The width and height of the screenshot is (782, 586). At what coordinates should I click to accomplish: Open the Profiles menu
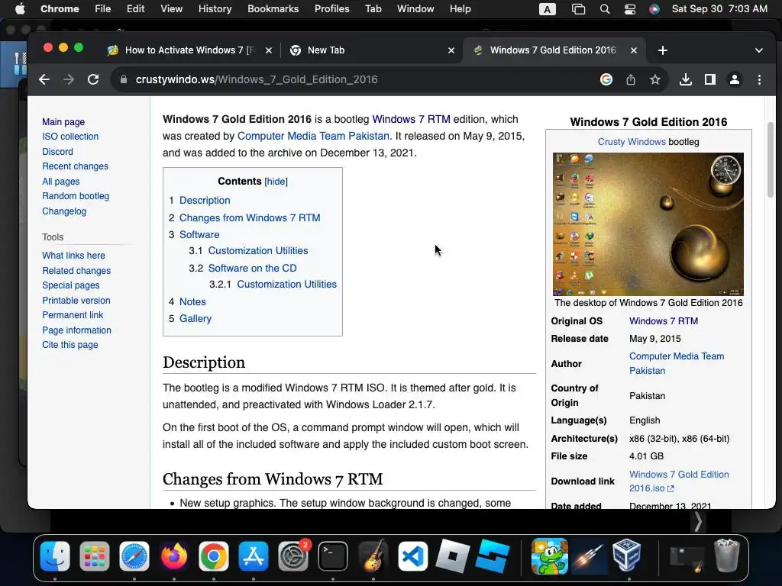(331, 9)
